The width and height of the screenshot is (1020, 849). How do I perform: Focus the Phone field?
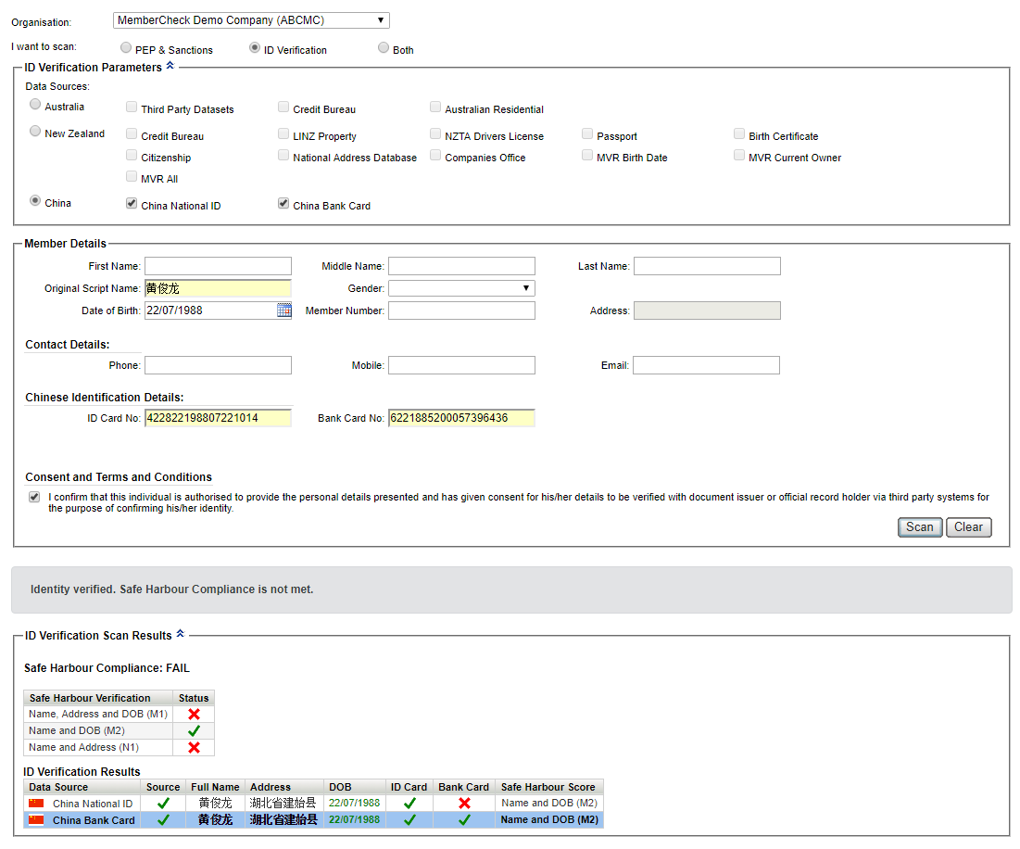click(218, 365)
